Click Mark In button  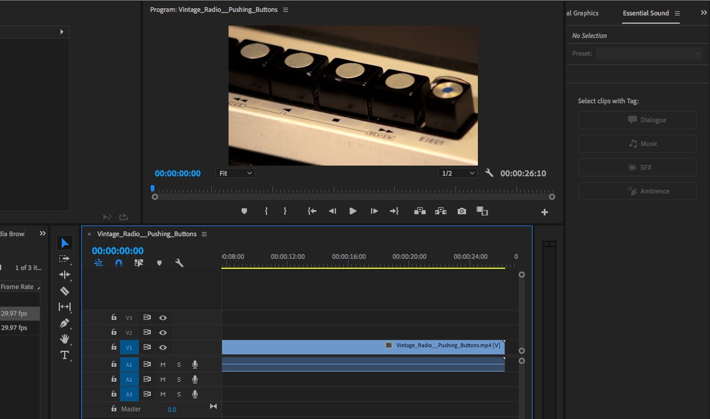pyautogui.click(x=266, y=211)
